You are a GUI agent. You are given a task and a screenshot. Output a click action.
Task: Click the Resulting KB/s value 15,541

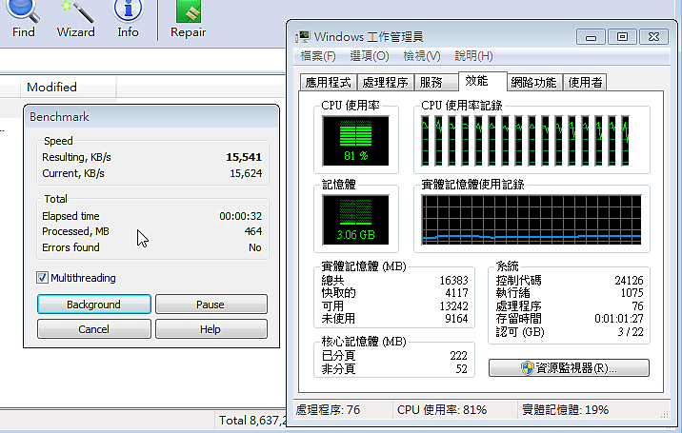pos(244,157)
